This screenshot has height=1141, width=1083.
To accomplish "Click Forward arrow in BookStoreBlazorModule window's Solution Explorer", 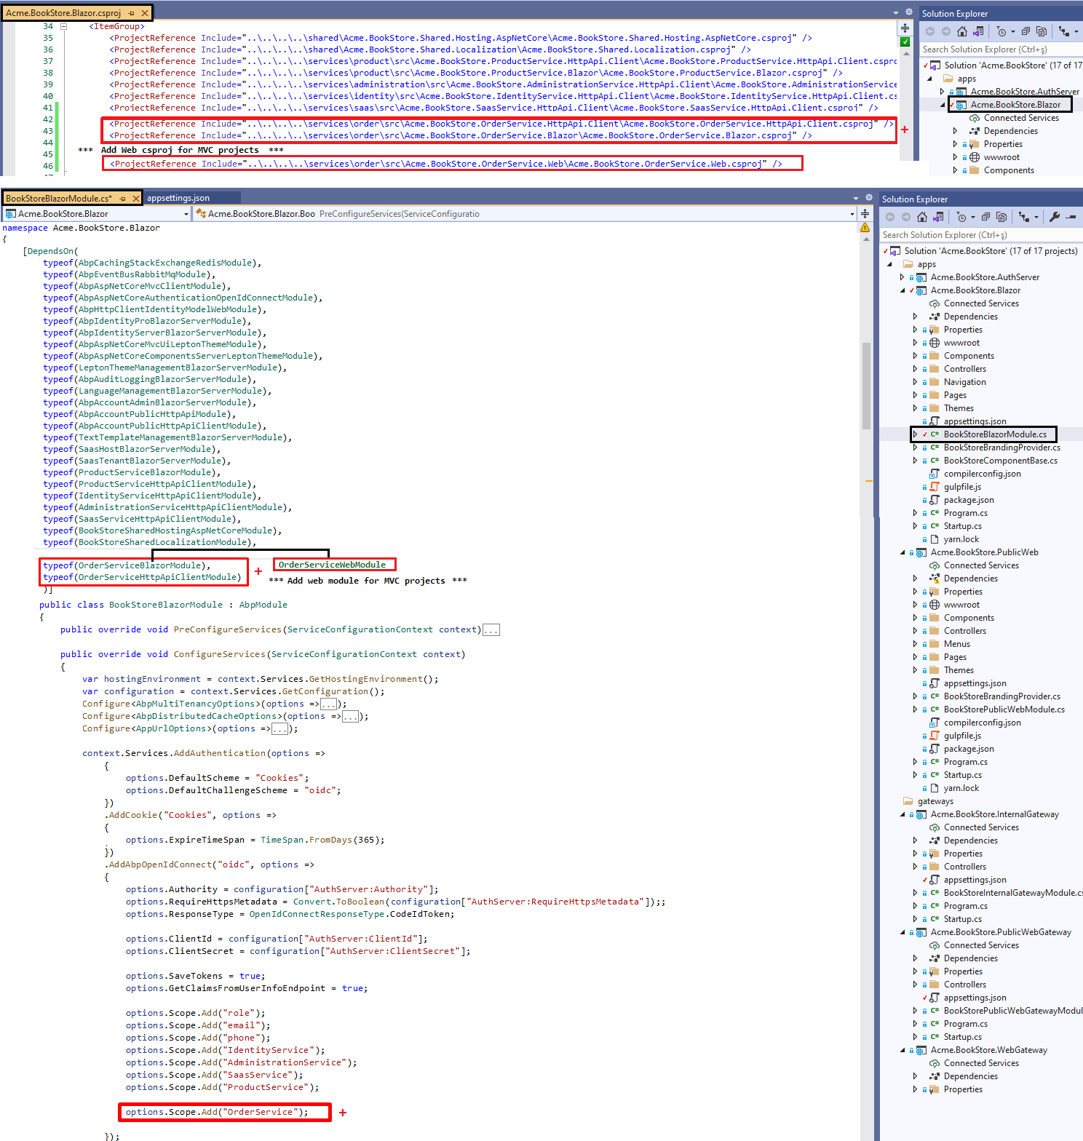I will [906, 217].
